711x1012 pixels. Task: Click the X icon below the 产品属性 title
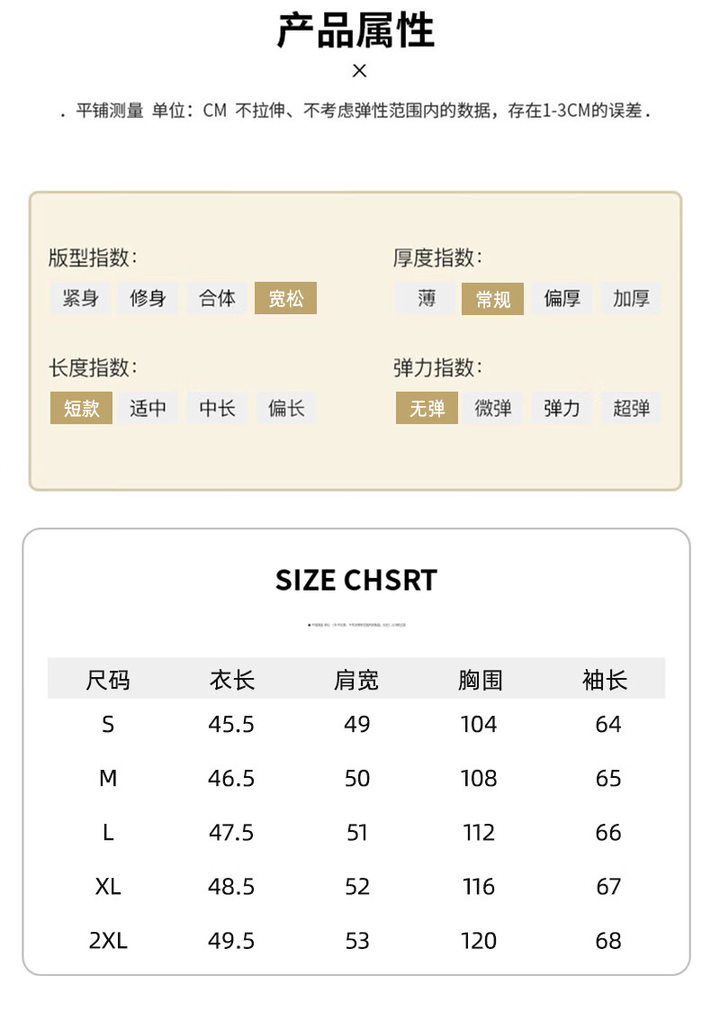tap(359, 70)
